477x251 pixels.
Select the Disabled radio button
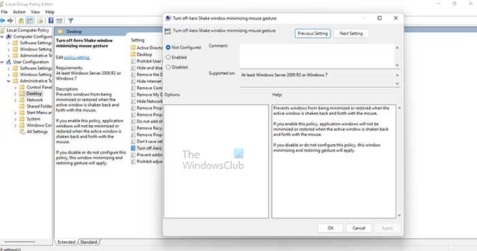coord(168,67)
